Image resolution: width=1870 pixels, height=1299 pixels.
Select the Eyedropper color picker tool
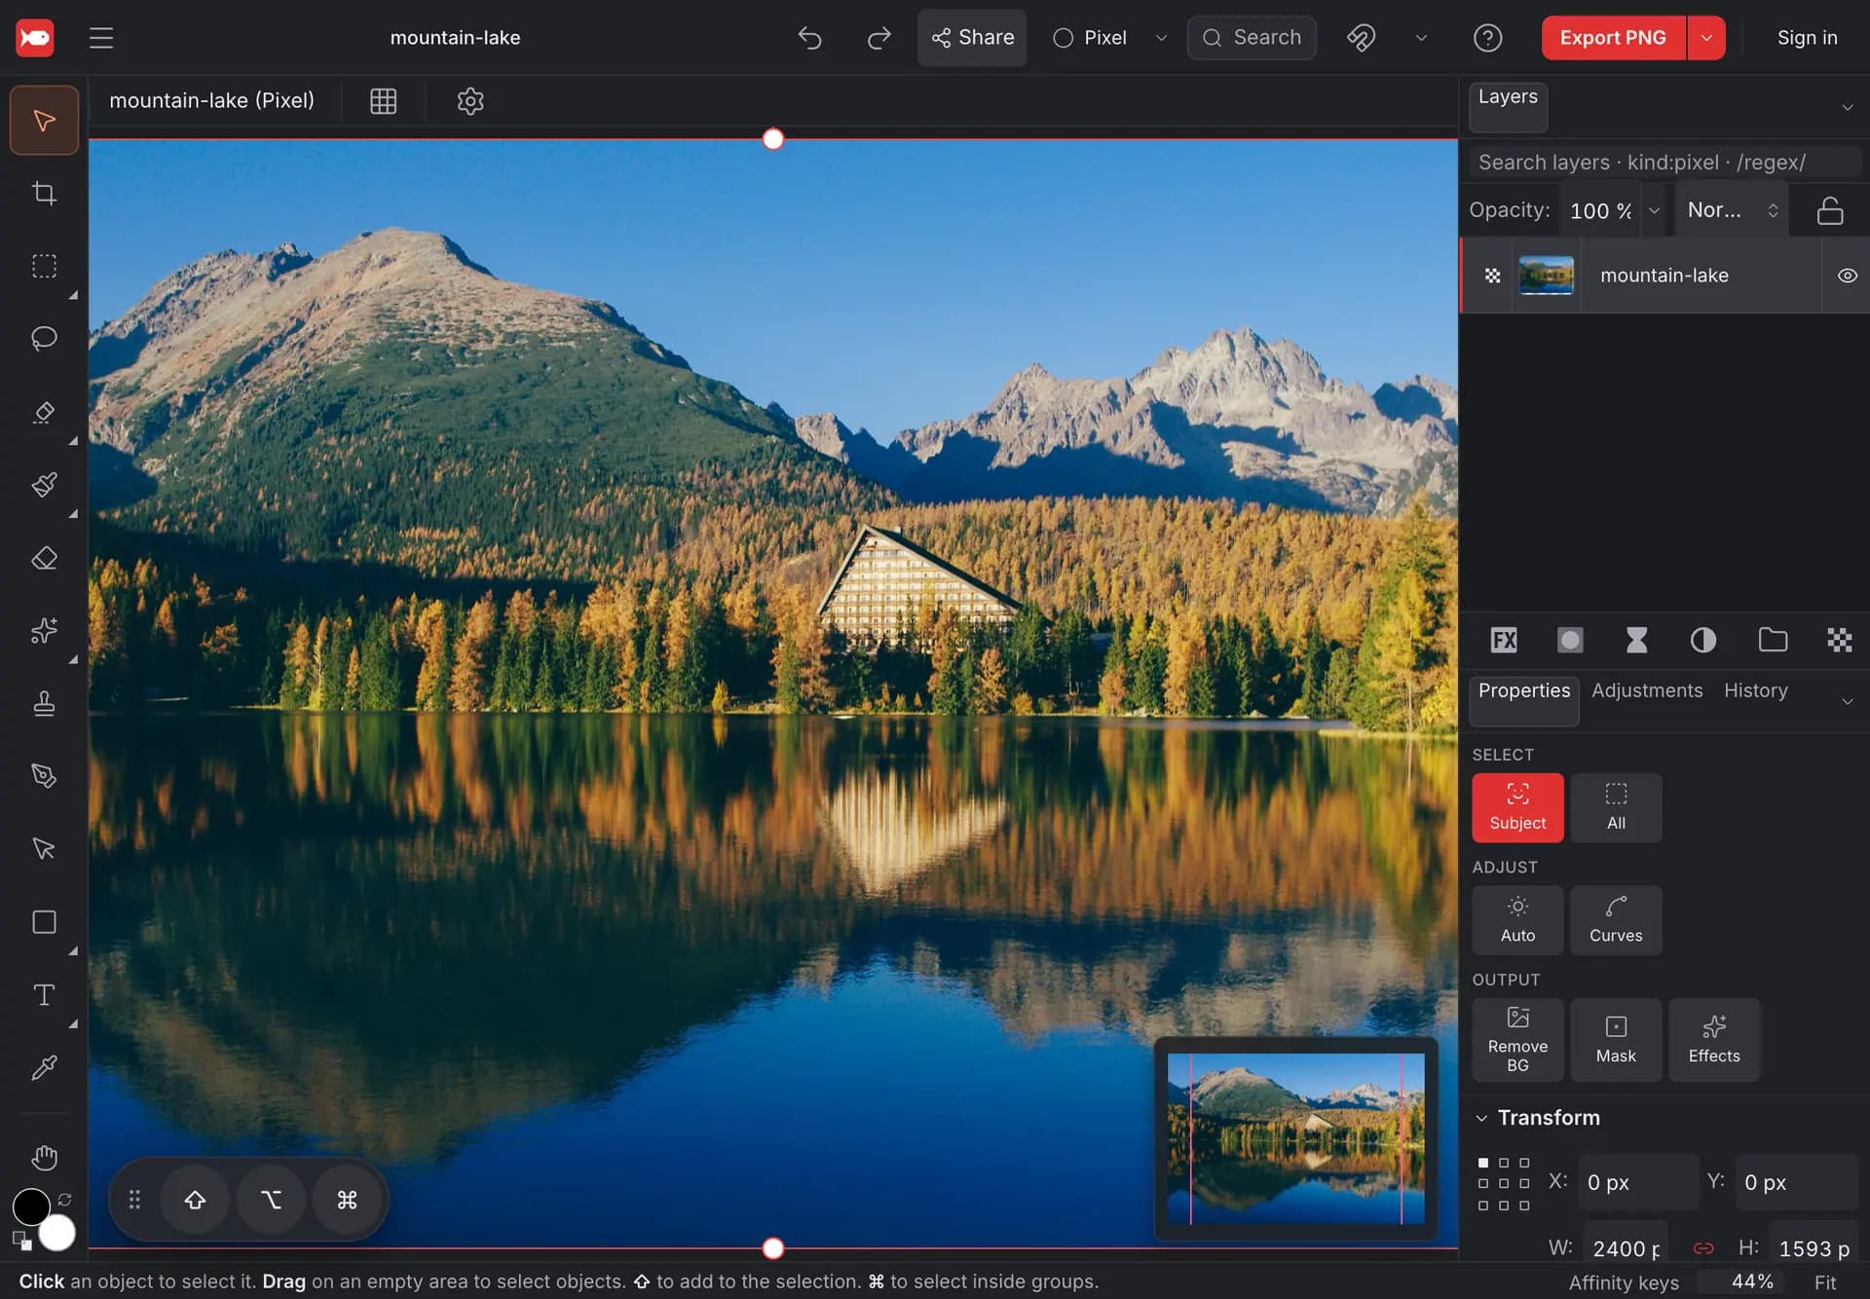click(x=44, y=1068)
